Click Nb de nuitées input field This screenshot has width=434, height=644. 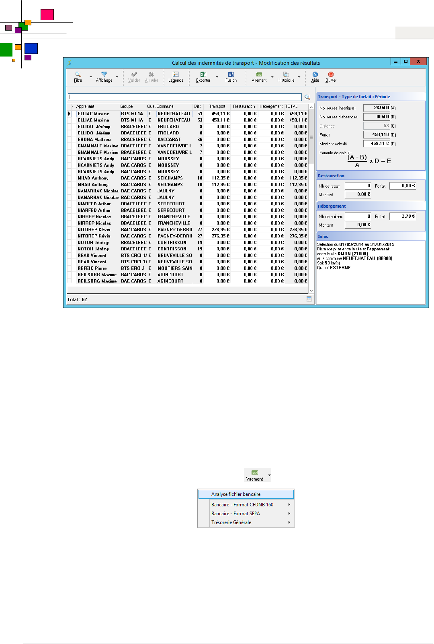tap(358, 216)
